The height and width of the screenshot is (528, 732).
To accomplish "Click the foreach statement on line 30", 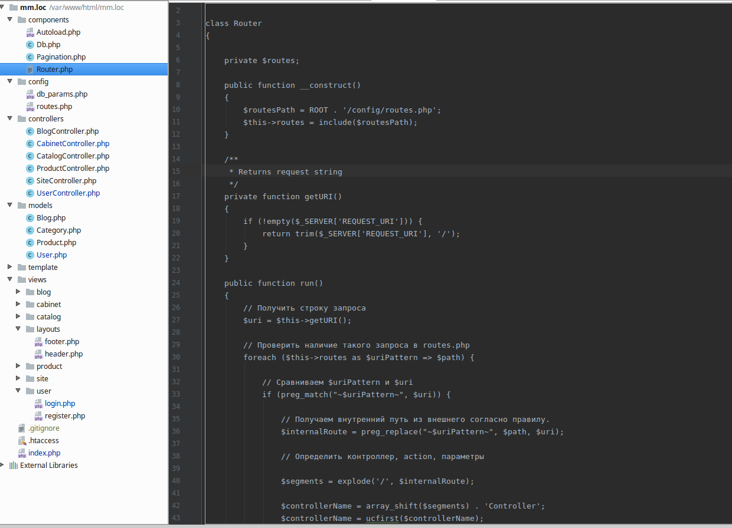I will coord(359,357).
